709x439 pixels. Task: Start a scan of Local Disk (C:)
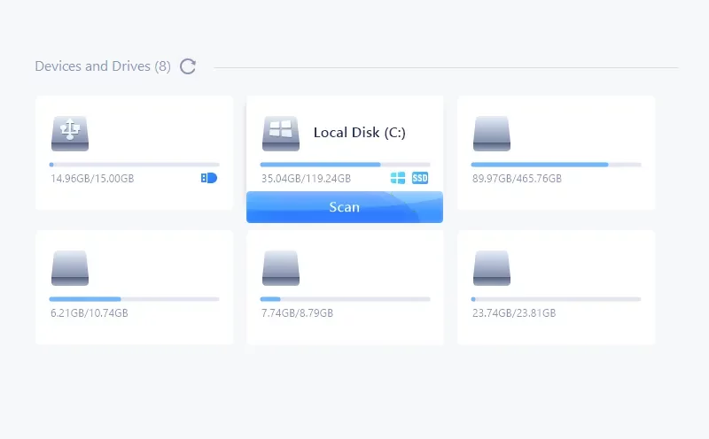345,207
